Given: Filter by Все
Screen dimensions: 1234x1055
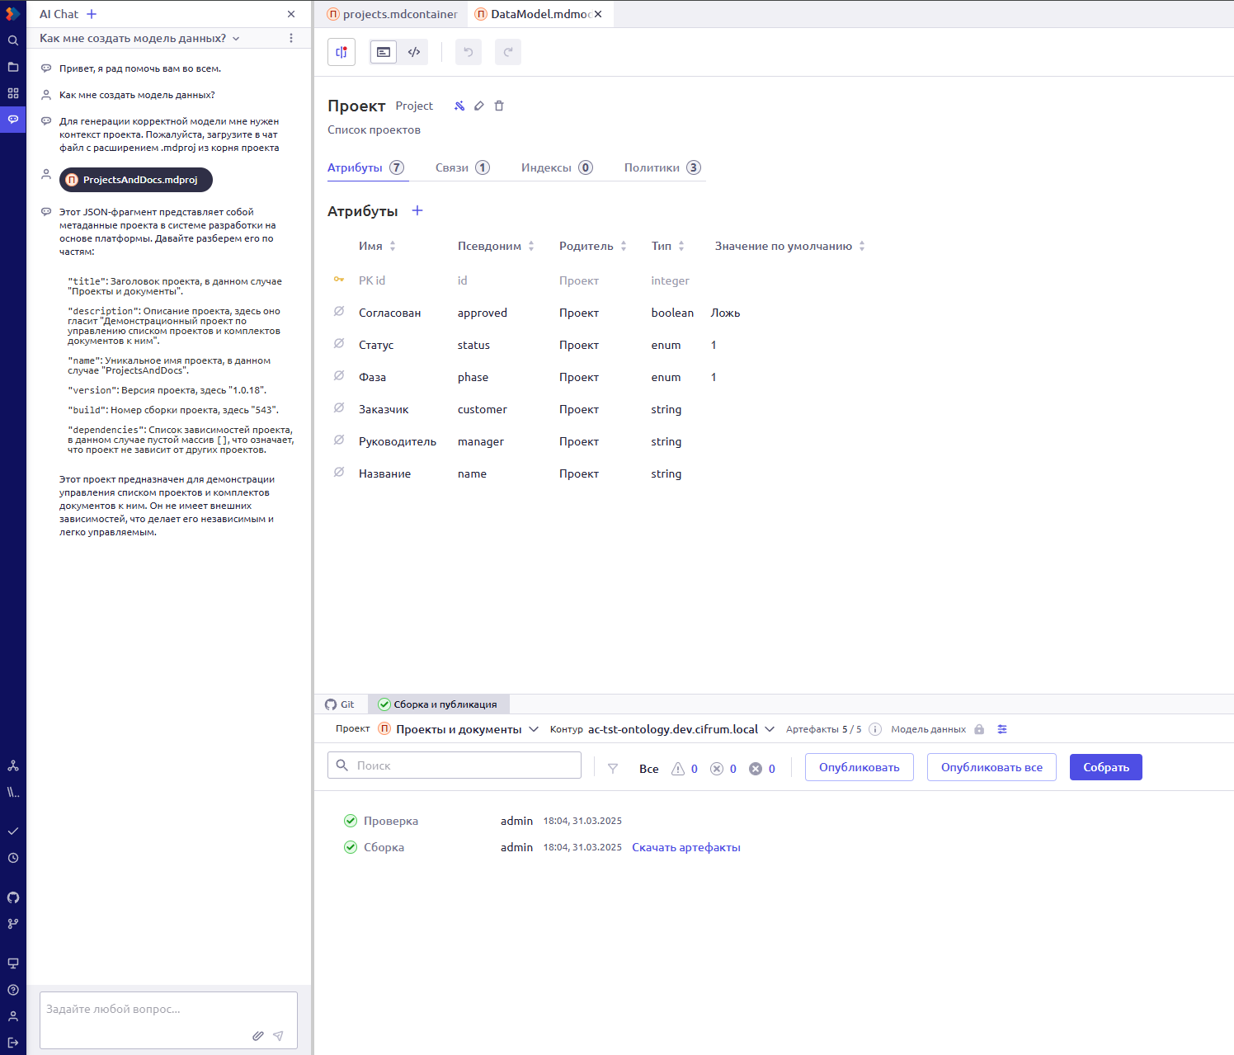Looking at the screenshot, I should pos(649,769).
